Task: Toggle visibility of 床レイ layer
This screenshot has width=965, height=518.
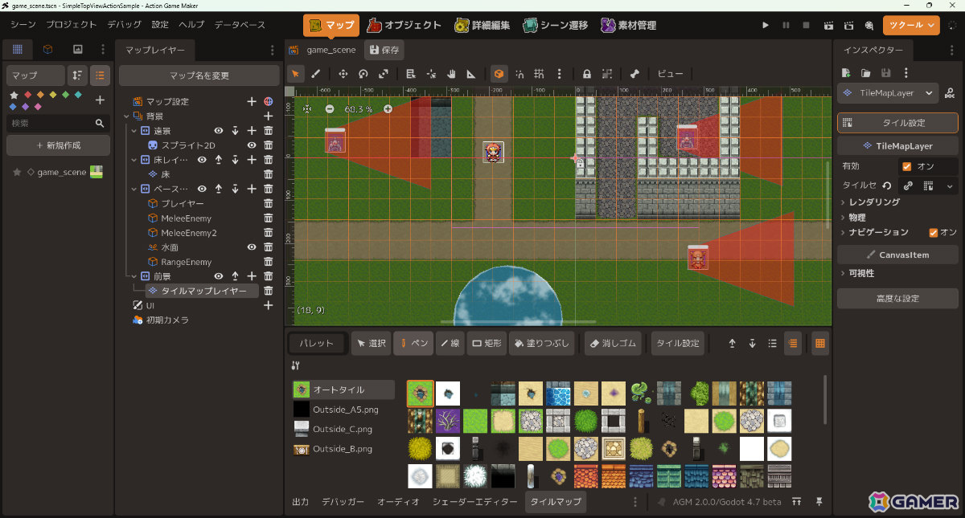Action: [x=202, y=160]
